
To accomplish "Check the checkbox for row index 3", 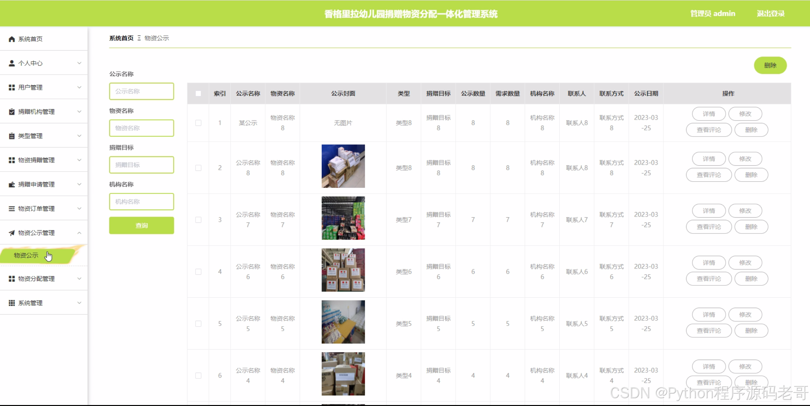I will tap(198, 220).
